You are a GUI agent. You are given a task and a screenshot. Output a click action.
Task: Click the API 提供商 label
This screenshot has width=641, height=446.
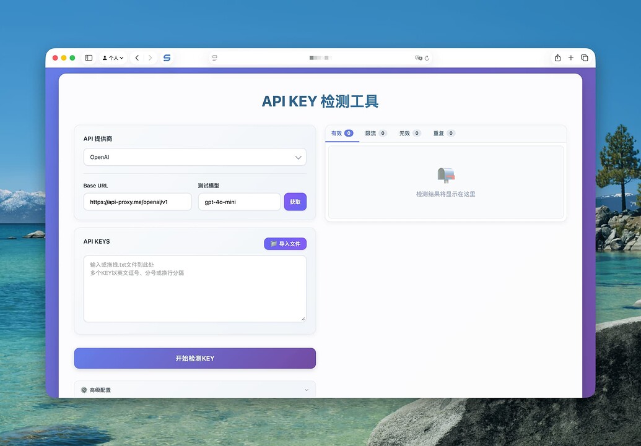click(98, 139)
